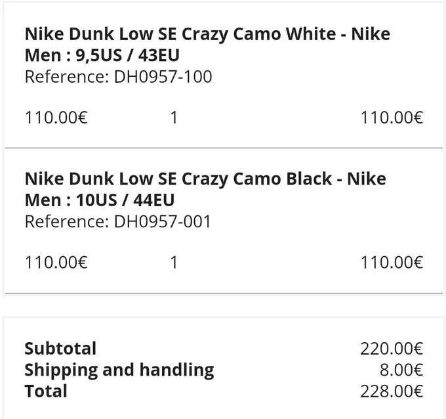
Task: Click the divider line below the Black item
Action: (224, 293)
